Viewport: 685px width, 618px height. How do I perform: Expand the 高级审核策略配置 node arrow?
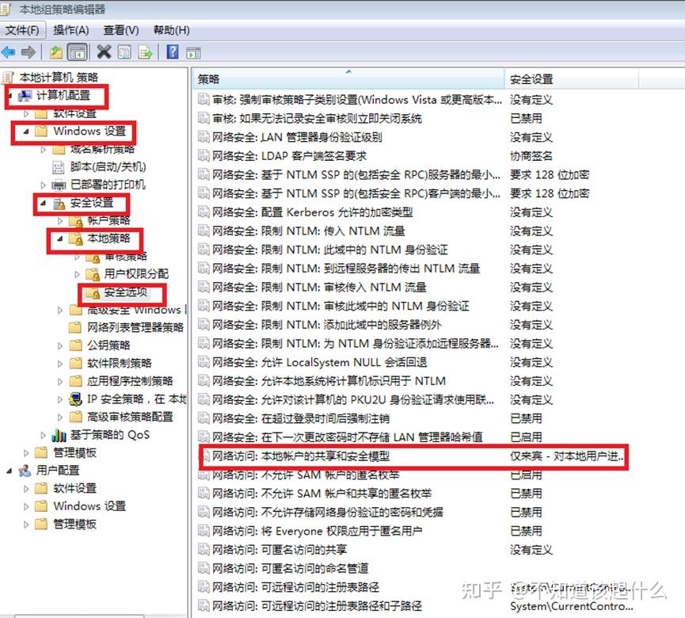tap(60, 417)
